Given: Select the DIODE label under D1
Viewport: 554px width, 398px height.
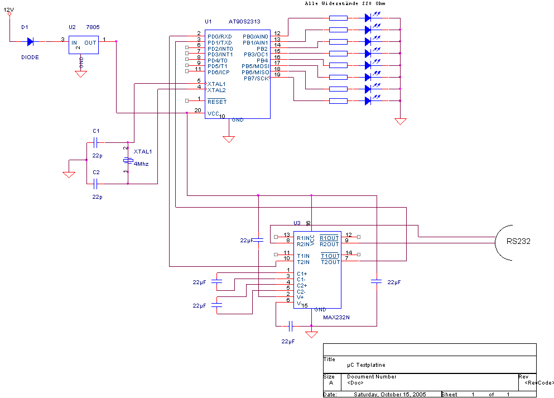Looking at the screenshot, I should [30, 57].
